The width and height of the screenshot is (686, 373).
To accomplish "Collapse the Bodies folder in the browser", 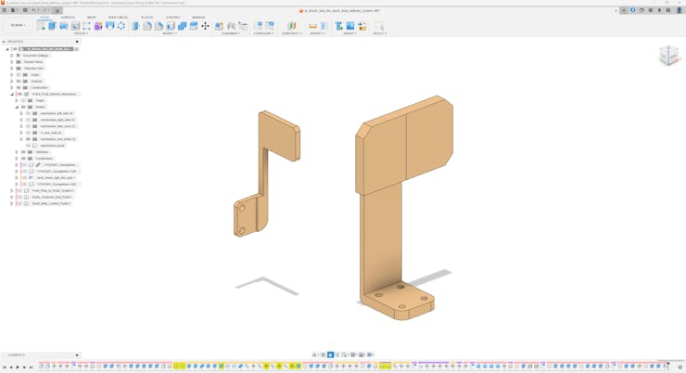I will pyautogui.click(x=17, y=107).
